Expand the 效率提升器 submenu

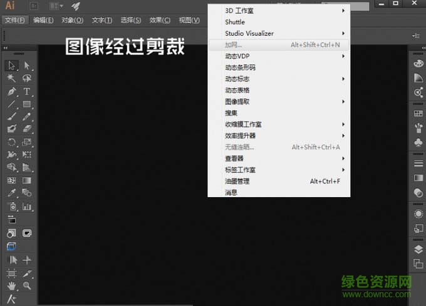pos(279,136)
